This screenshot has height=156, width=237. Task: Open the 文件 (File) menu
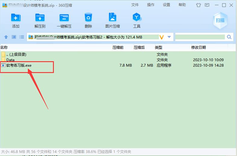(135, 5)
